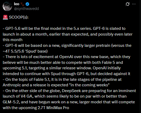Screen dimensions: 141x113
Task: Open leo's profile picture avatar
Action: [7, 6]
